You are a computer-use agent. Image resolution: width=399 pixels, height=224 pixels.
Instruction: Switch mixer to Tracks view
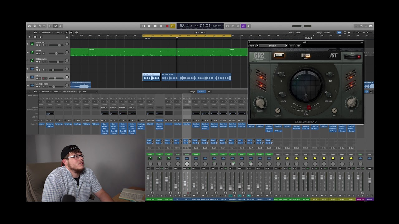[x=202, y=91]
